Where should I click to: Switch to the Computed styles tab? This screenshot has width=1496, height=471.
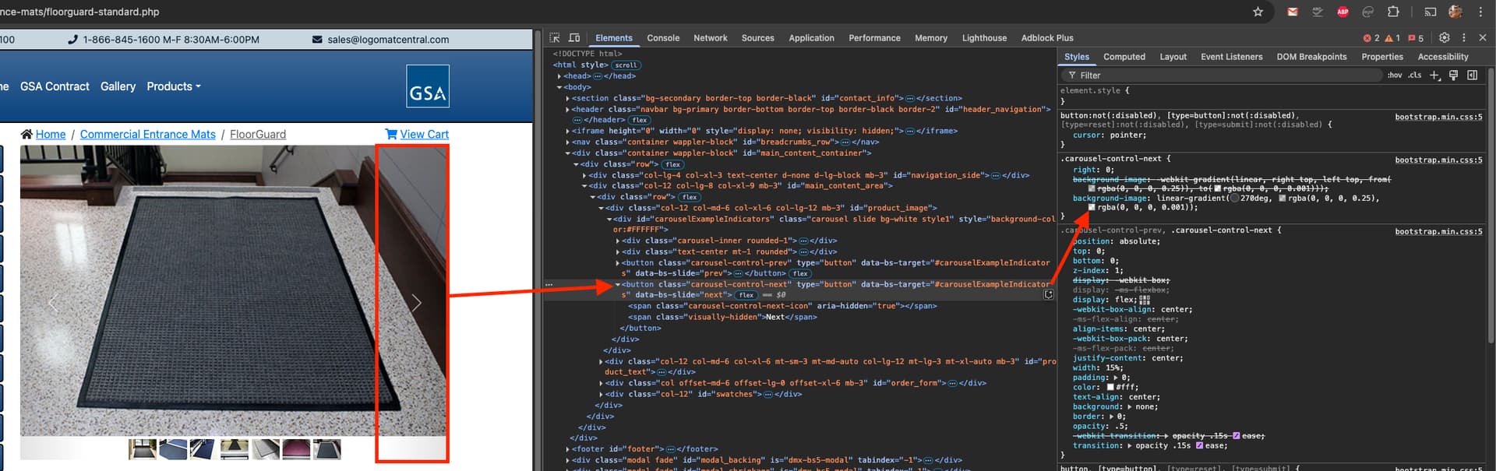pyautogui.click(x=1124, y=57)
